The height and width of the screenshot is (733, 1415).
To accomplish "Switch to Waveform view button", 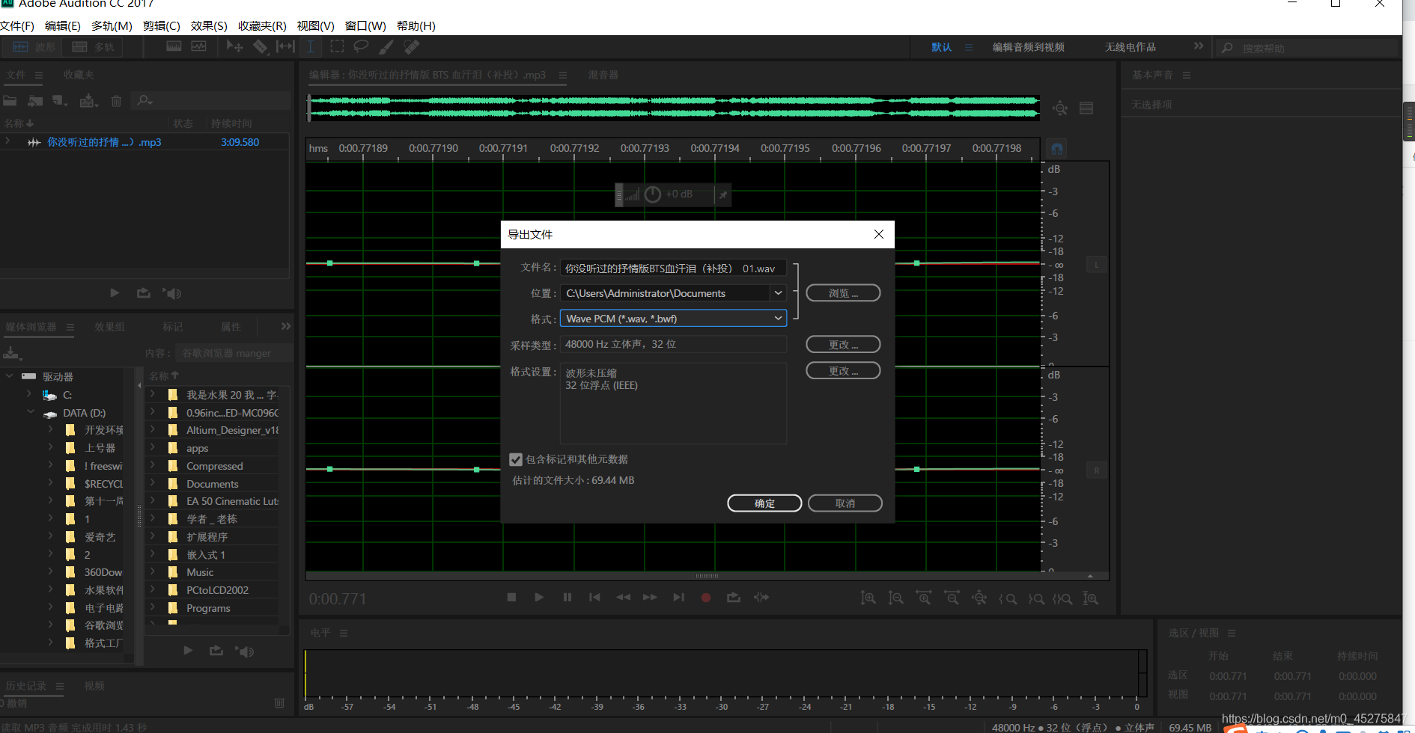I will click(x=34, y=47).
